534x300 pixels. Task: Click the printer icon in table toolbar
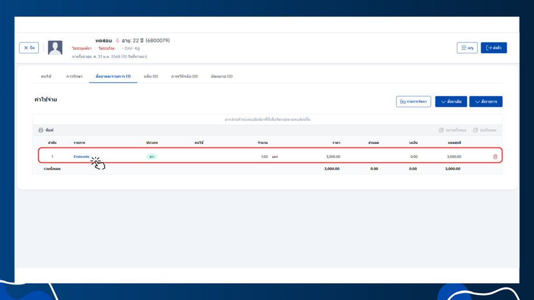(x=41, y=130)
